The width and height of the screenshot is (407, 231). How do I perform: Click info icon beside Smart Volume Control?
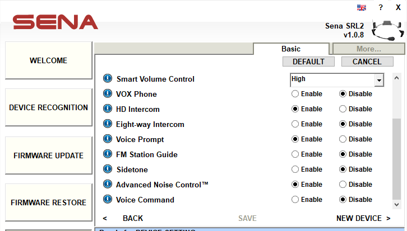click(108, 78)
